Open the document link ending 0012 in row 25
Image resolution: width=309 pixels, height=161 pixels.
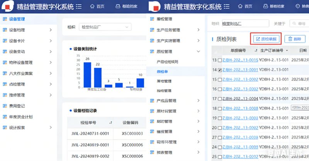pyautogui.click(x=240, y=157)
